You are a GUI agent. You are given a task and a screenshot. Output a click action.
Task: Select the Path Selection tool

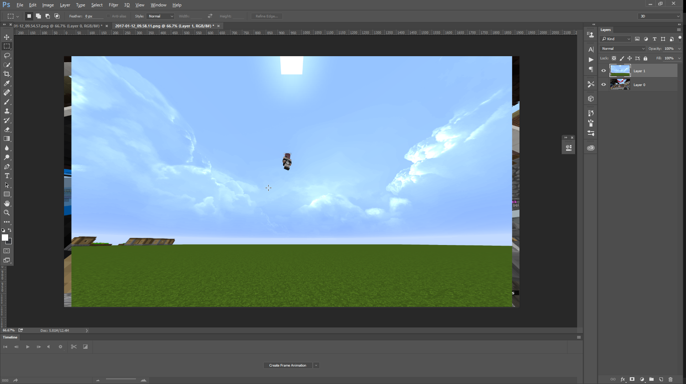(x=7, y=185)
